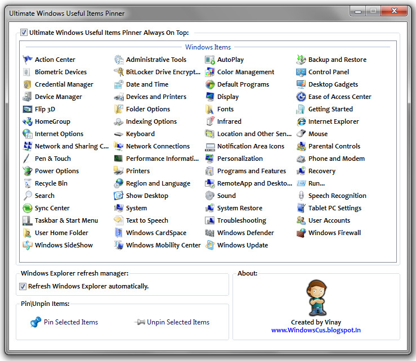The width and height of the screenshot is (416, 361).
Task: Select the Folder Options icon
Action: pyautogui.click(x=119, y=109)
